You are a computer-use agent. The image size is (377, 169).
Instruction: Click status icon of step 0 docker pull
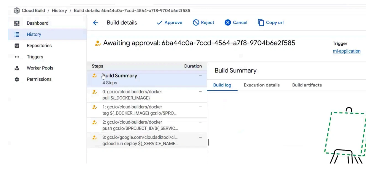[95, 92]
